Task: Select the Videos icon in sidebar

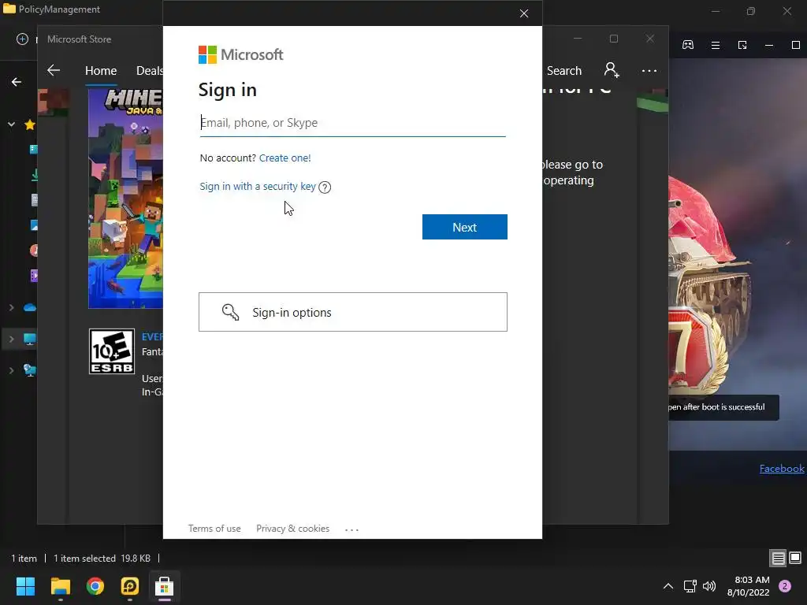Action: (x=34, y=276)
